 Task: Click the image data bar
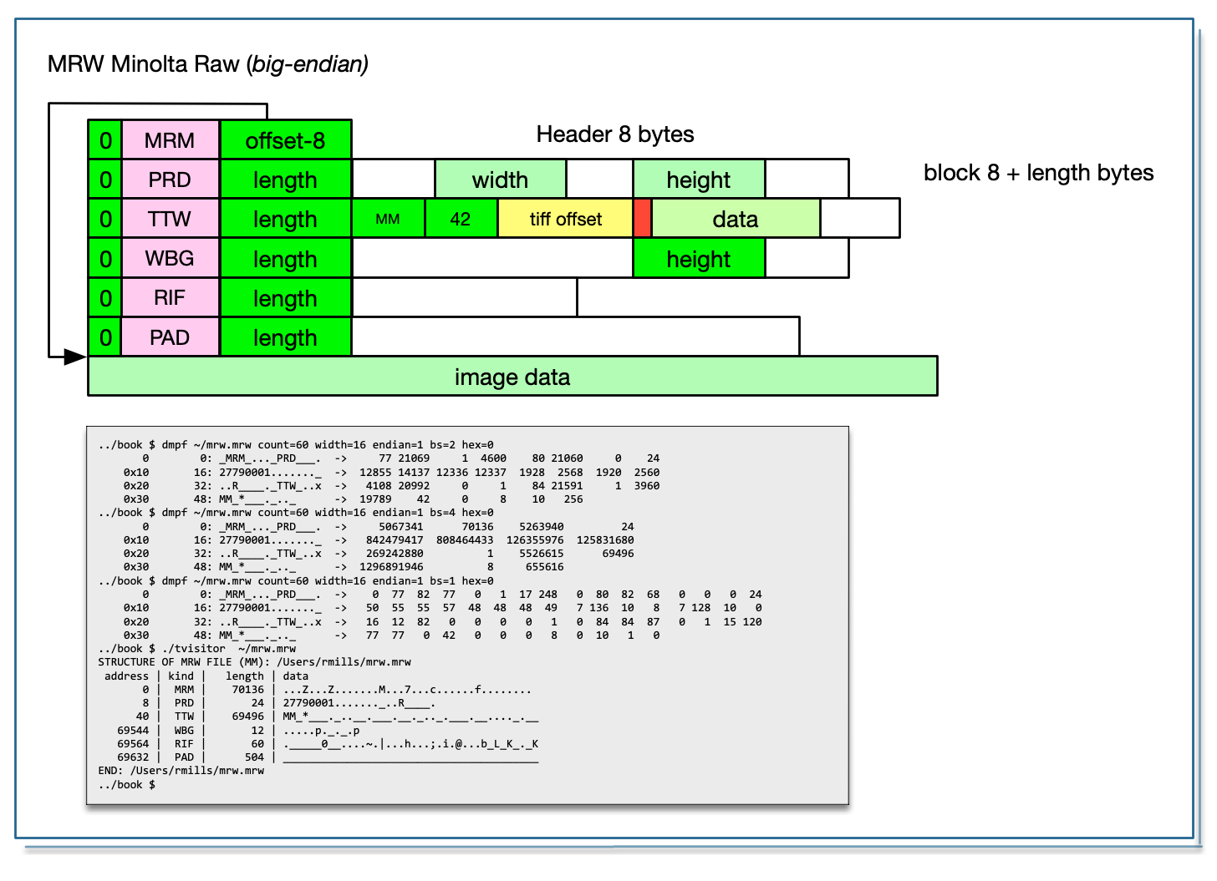[512, 377]
